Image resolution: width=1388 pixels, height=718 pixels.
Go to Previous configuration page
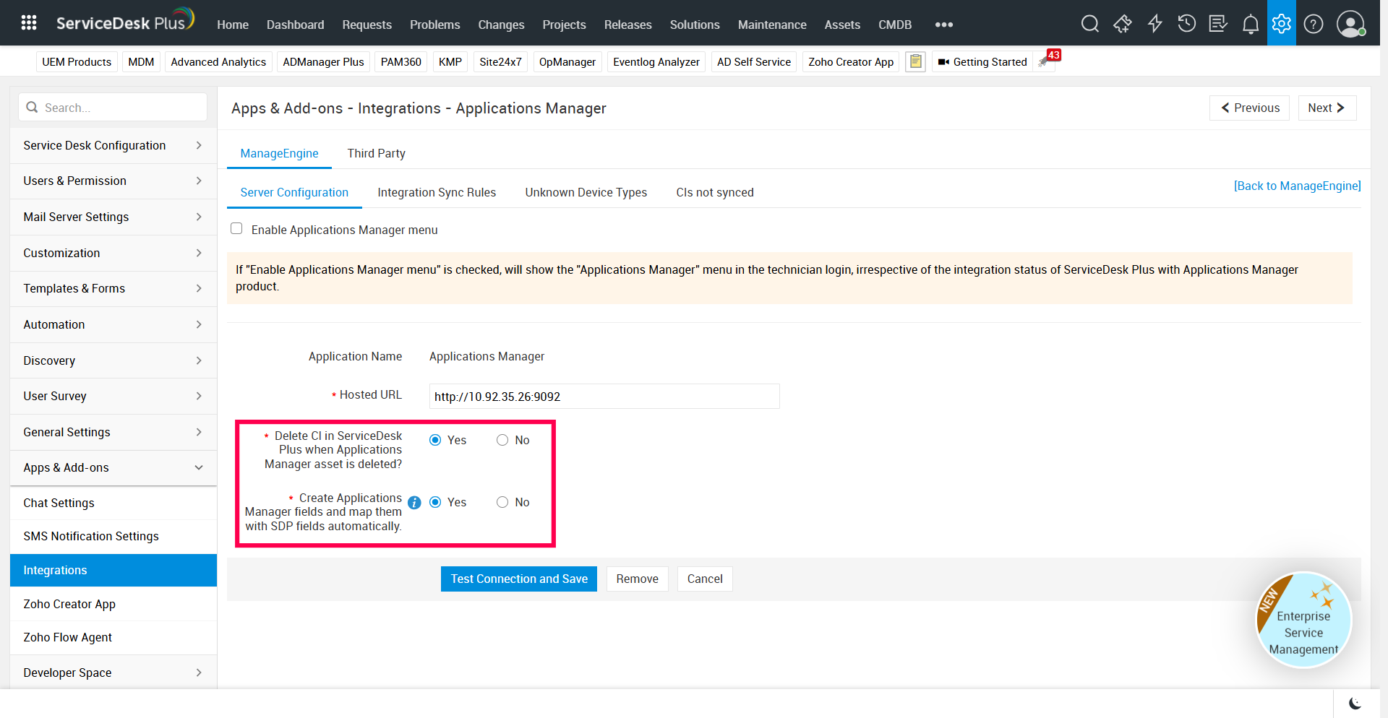(x=1249, y=108)
